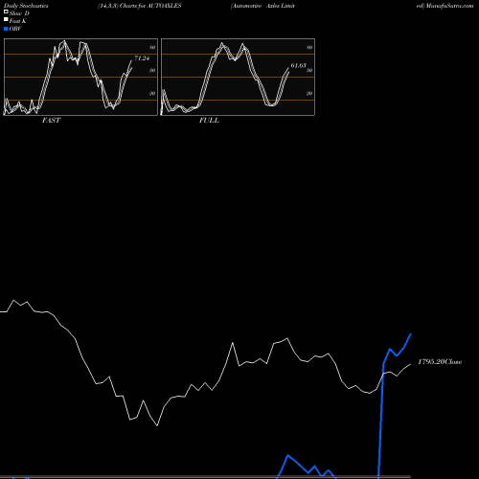Viewport: 479px width, 479px height.
Task: Click the FULL chart label
Action: tap(209, 121)
